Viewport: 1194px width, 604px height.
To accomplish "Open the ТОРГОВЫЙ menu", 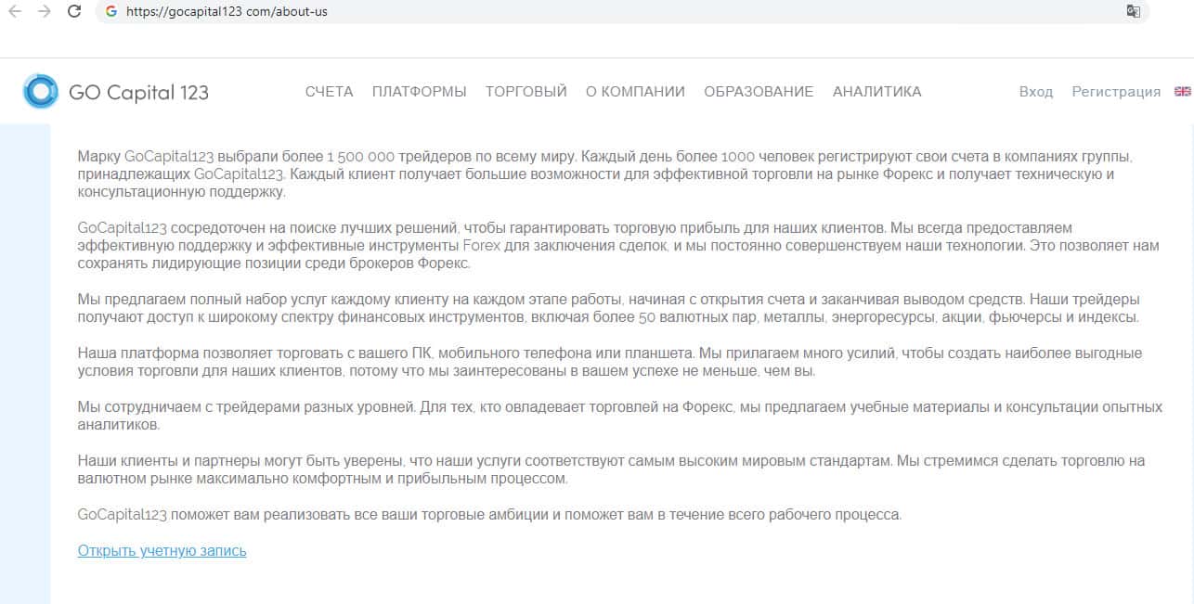I will 526,92.
